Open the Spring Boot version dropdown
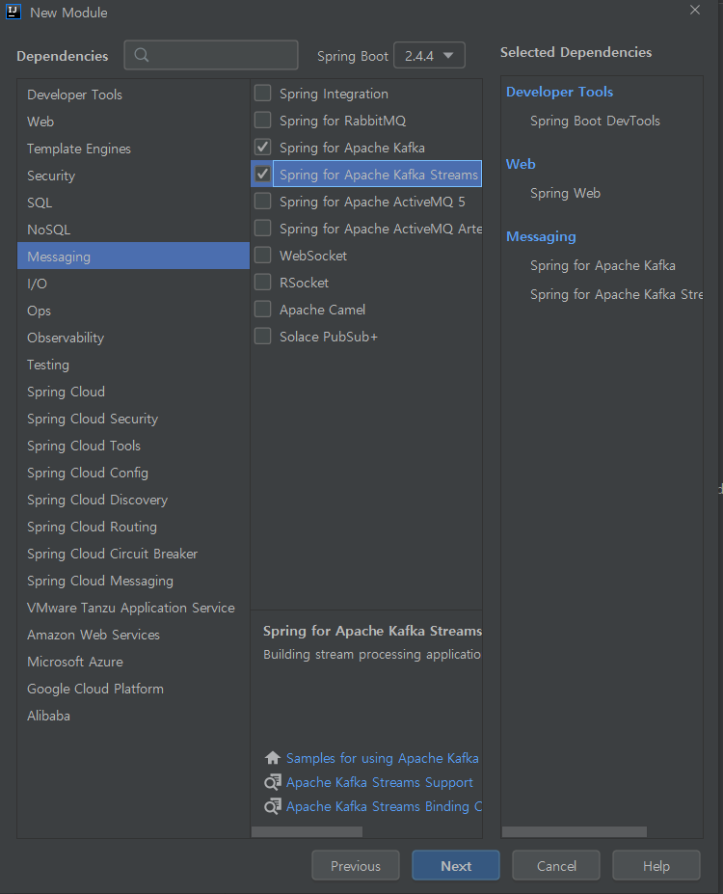The height and width of the screenshot is (894, 723). (x=429, y=55)
